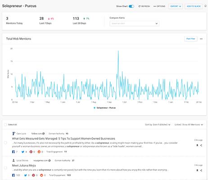Select the Meet Juliana Mejia checkbox

coord(5,168)
